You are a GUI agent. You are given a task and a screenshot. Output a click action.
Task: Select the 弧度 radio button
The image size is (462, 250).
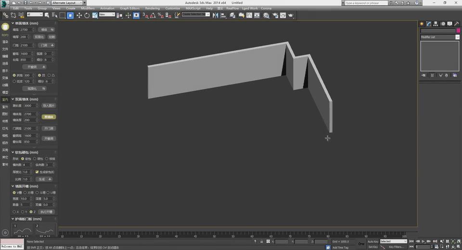[14, 81]
